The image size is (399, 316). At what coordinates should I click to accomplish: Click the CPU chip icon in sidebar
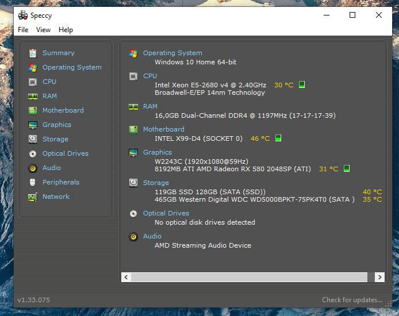coord(33,82)
